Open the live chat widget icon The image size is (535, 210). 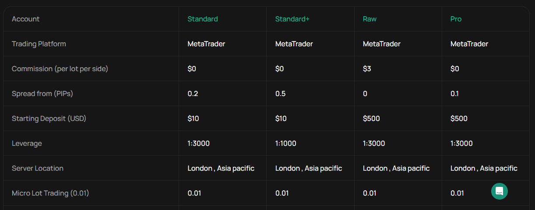pyautogui.click(x=500, y=191)
